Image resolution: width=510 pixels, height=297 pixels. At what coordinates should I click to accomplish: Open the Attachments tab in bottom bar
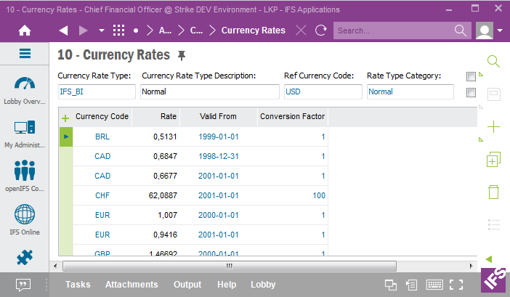coord(131,285)
